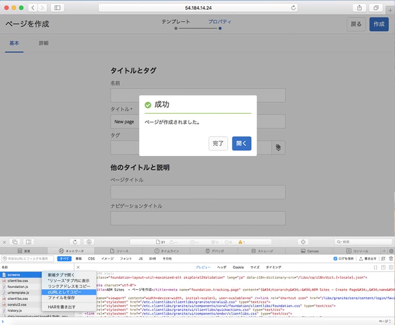
Task: Click the Safari forward arrow
Action: [x=42, y=8]
